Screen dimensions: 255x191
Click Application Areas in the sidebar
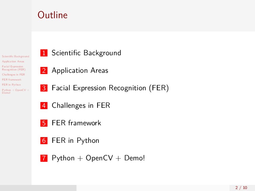click(x=13, y=61)
